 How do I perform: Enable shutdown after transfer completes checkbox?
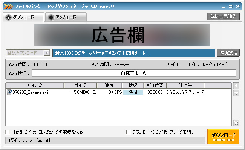click(8, 132)
